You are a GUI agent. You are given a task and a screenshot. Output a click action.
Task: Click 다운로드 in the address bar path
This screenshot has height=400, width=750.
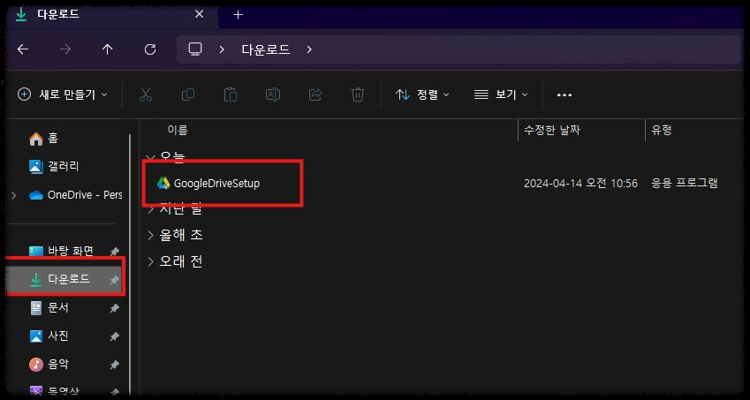point(266,49)
